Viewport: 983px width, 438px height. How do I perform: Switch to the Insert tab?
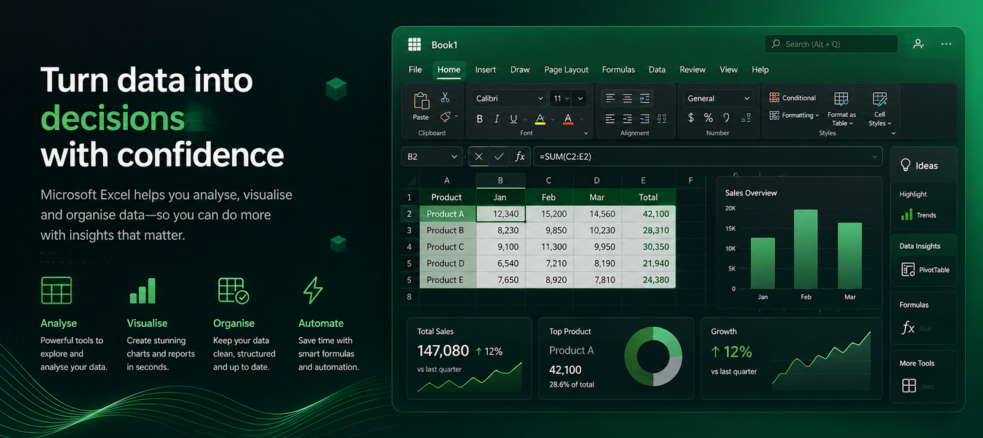click(485, 69)
